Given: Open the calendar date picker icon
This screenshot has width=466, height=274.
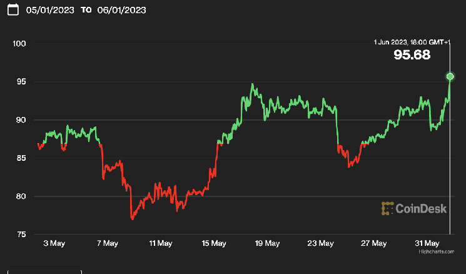Looking at the screenshot, I should click(13, 11).
